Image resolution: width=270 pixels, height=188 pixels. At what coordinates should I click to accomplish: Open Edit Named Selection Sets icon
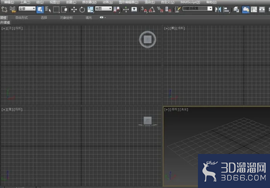177,9
